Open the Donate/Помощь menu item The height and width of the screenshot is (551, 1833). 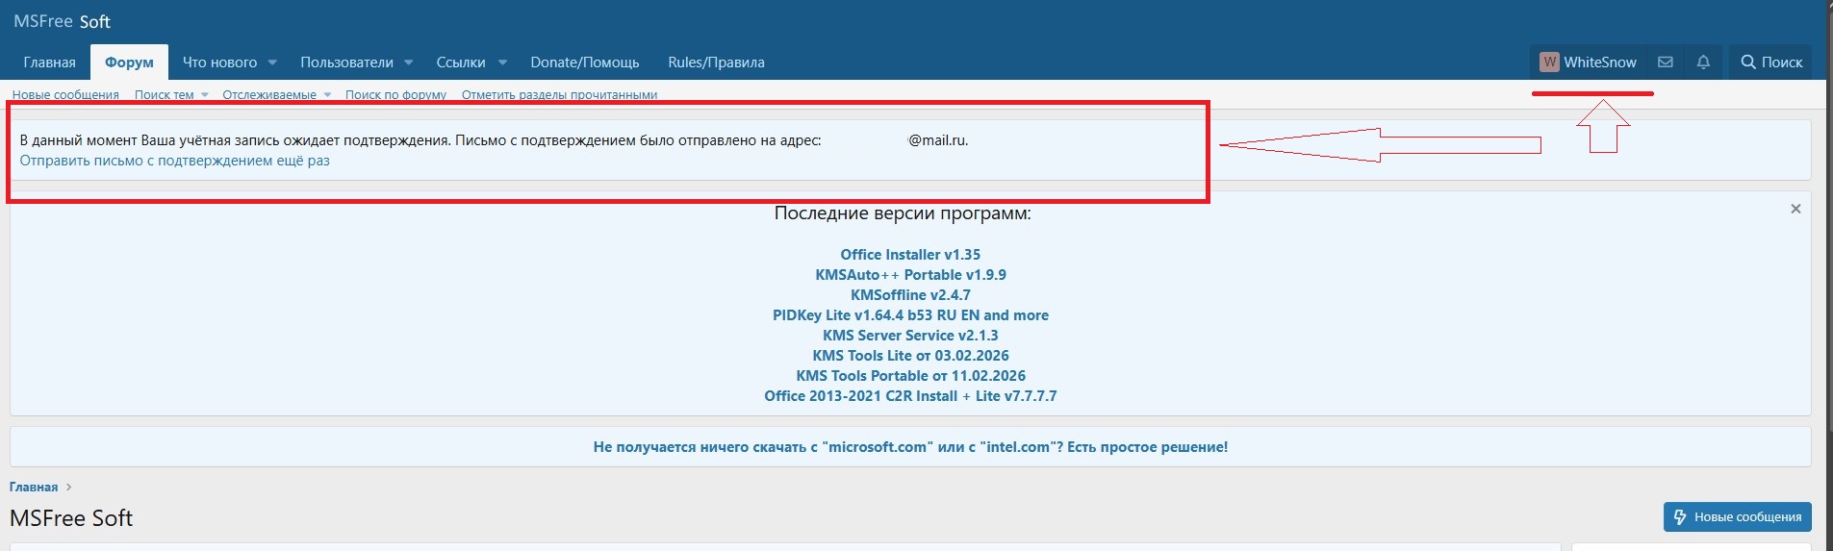click(x=584, y=63)
